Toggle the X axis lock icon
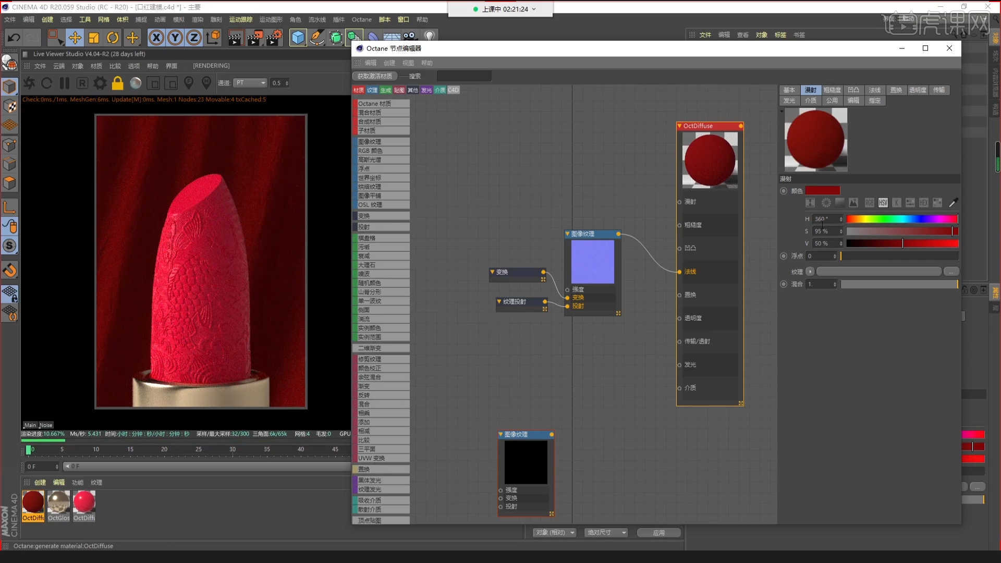 coord(156,38)
